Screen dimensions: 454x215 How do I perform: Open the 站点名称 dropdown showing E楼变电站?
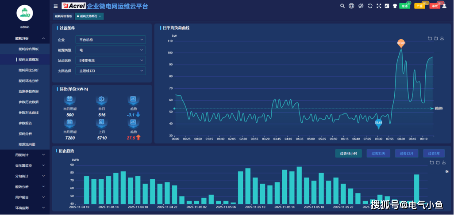[x=111, y=60]
